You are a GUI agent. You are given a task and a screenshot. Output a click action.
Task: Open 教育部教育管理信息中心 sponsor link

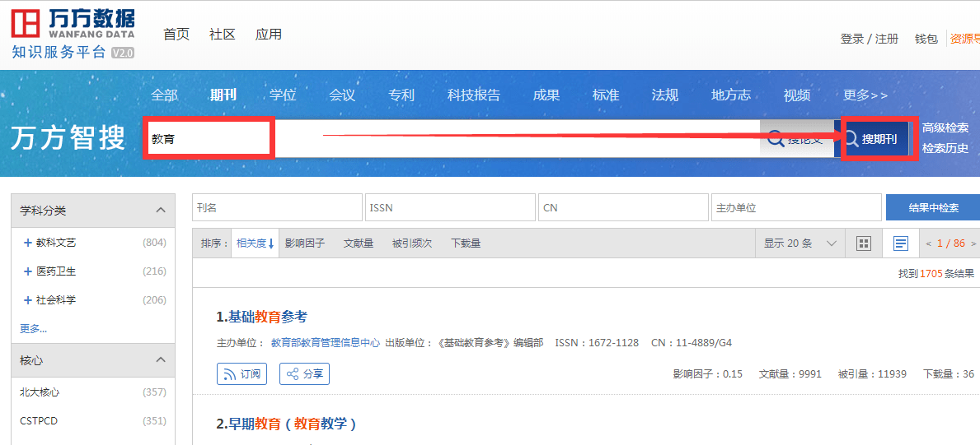[x=325, y=343]
